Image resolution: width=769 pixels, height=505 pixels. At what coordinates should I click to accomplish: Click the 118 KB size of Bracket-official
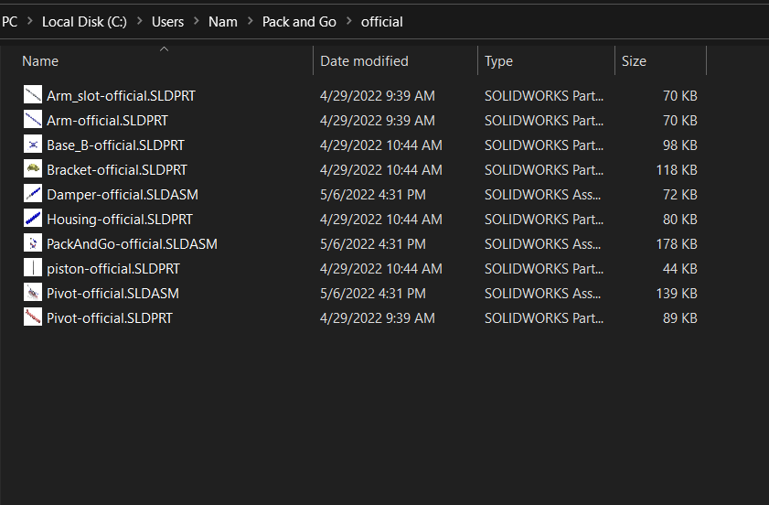(677, 170)
